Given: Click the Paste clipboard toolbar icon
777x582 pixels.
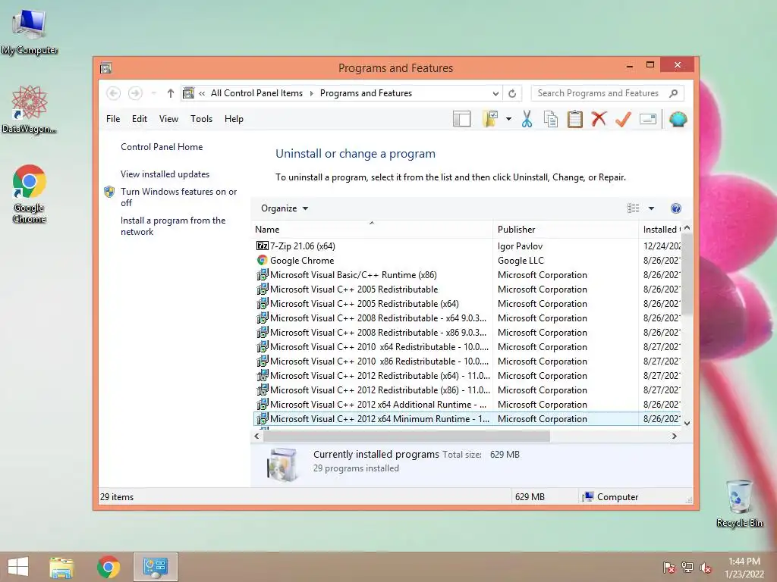Looking at the screenshot, I should [x=575, y=119].
